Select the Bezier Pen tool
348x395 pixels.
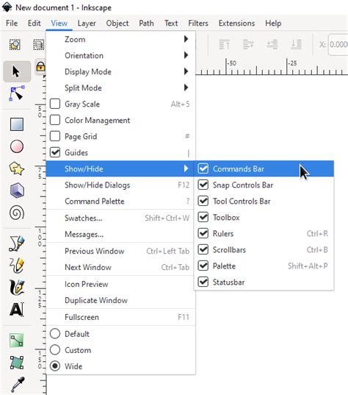17,243
